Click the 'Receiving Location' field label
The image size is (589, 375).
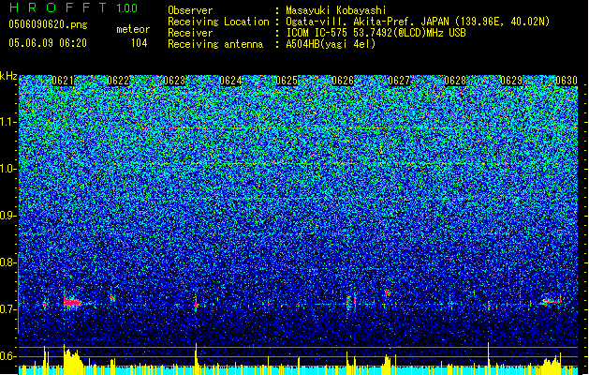coord(218,22)
